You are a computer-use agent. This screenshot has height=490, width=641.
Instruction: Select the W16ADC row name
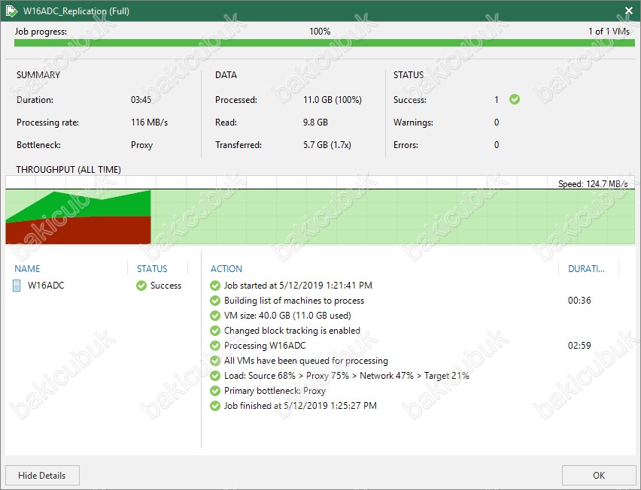[46, 286]
